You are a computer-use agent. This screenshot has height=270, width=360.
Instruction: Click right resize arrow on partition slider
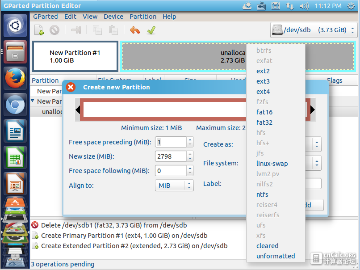(313, 110)
